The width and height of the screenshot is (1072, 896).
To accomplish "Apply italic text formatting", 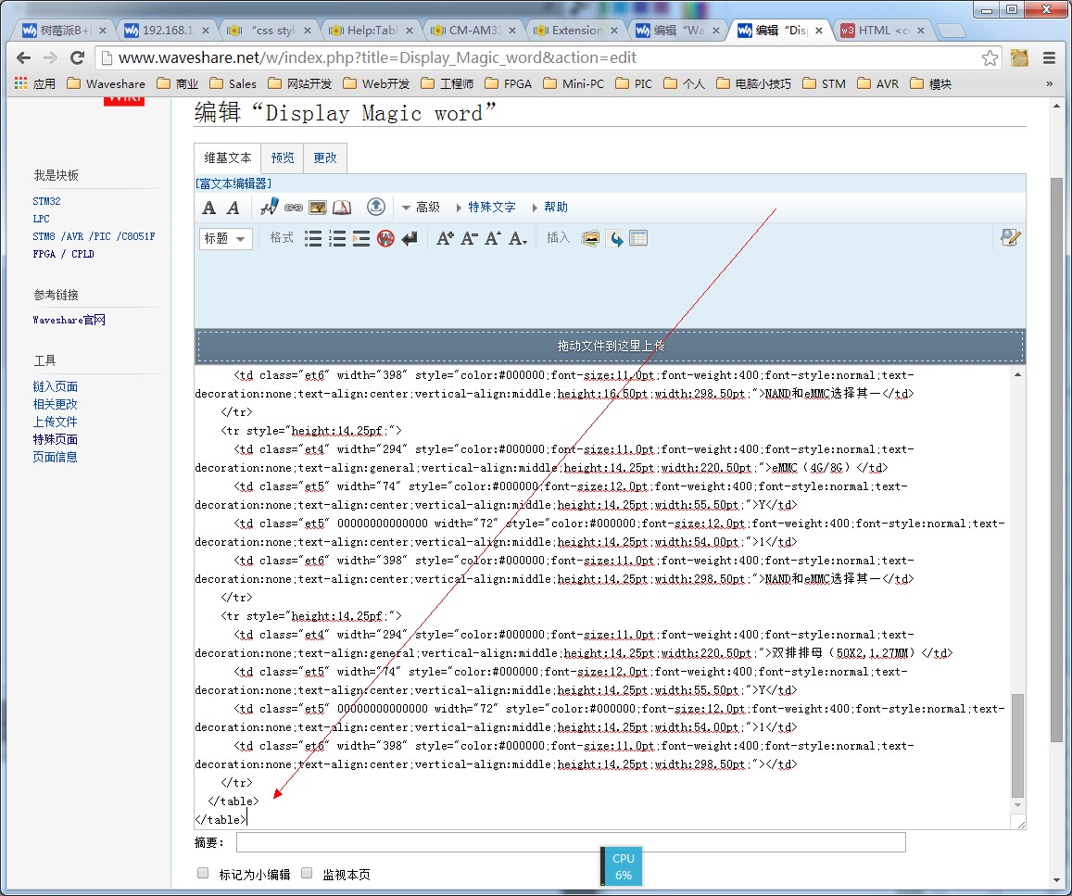I will point(233,208).
